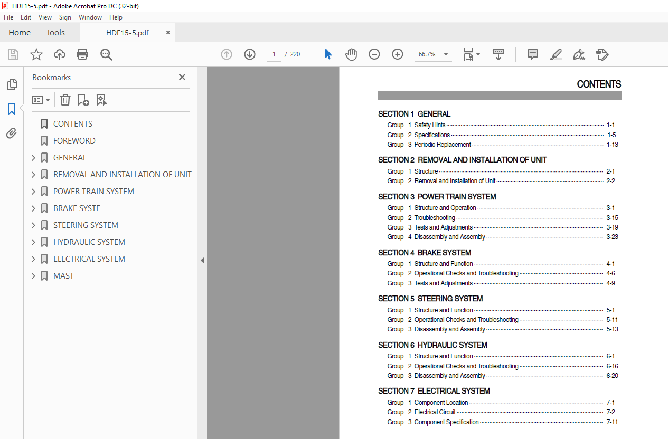Viewport: 668px width, 439px height.
Task: Click the Save file icon
Action: tap(13, 54)
